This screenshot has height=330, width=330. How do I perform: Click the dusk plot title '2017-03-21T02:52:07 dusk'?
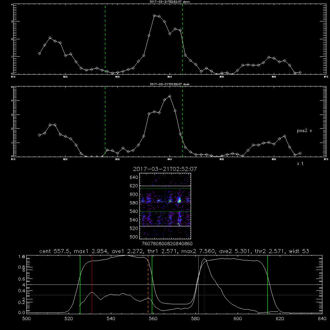pos(170,84)
